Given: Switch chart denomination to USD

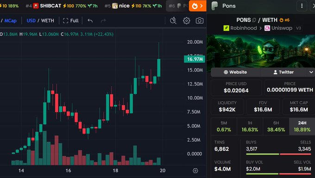Looking at the screenshot, I should (31, 21).
